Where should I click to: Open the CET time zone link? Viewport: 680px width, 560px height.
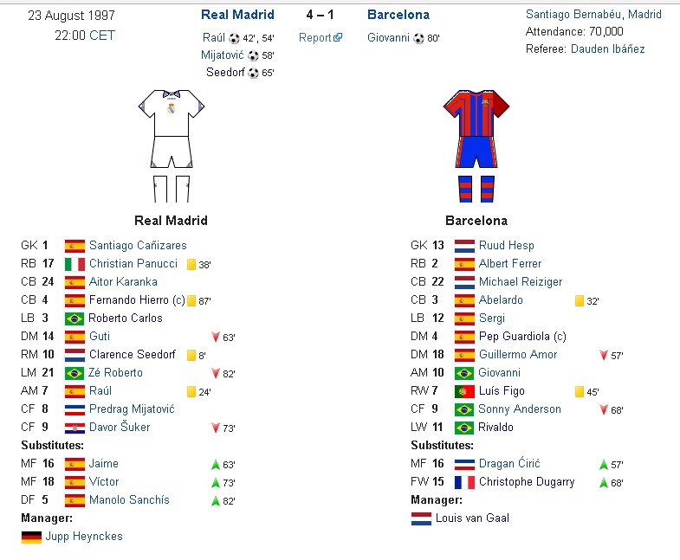pos(101,35)
